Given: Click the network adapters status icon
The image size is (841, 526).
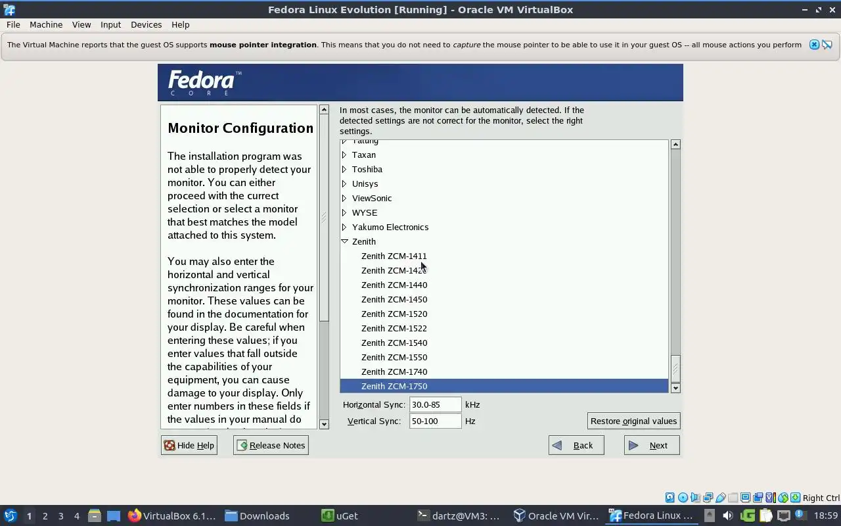Looking at the screenshot, I should pyautogui.click(x=708, y=498).
